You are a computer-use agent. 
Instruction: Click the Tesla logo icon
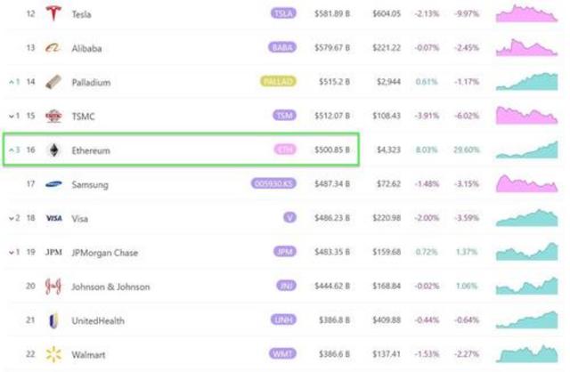tap(53, 14)
